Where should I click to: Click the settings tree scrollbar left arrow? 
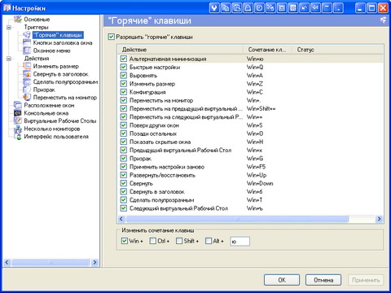pyautogui.click(x=7, y=262)
